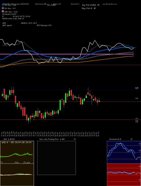Click the blue 20 Day legend swatch
This screenshot has height=186, width=141.
point(3,5)
